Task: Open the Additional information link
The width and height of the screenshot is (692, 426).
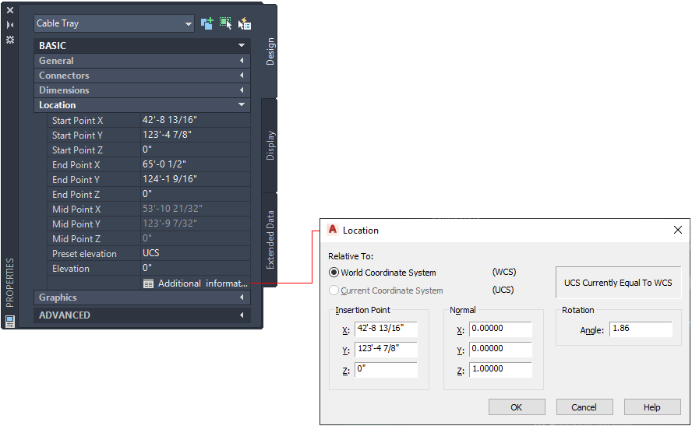Action: [203, 283]
